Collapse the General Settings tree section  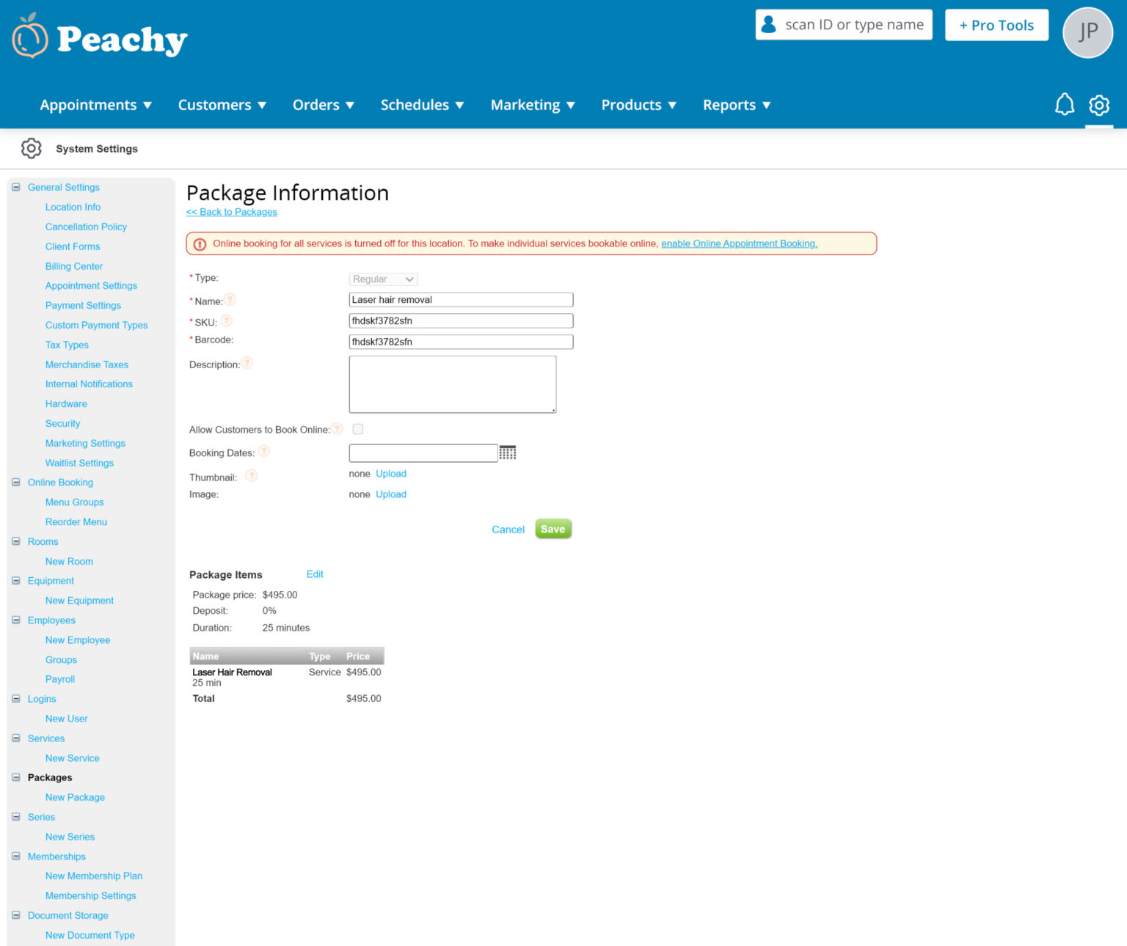point(16,187)
